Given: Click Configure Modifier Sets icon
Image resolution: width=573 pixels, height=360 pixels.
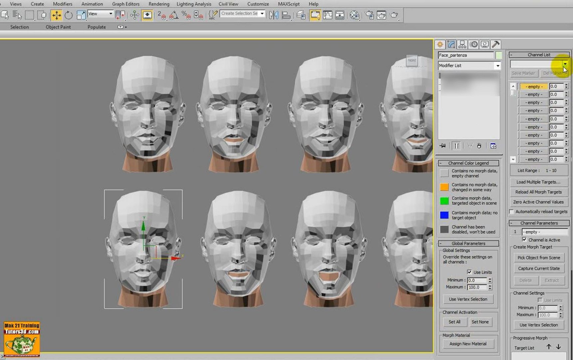Looking at the screenshot, I should (493, 146).
